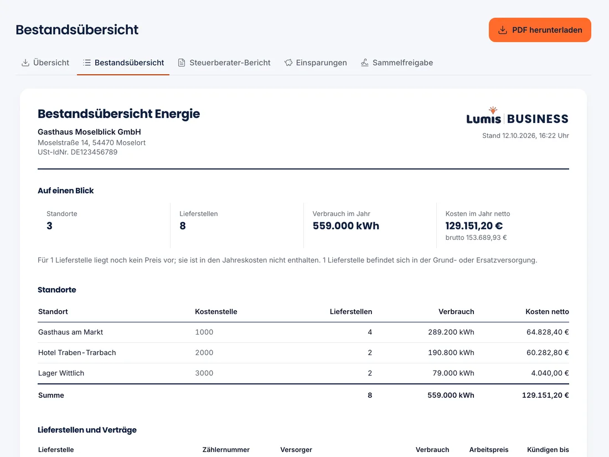Viewport: 609px width, 457px height.
Task: Click the 559.000 kWh yearly consumption figure
Action: tap(345, 226)
